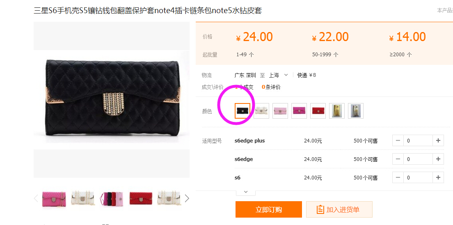Decrease quantity for s6 model
Screen dimensions: 453x225
(x=398, y=177)
